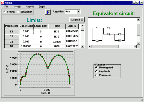Click the C1 Result value 1E-5

(x=57, y=32)
